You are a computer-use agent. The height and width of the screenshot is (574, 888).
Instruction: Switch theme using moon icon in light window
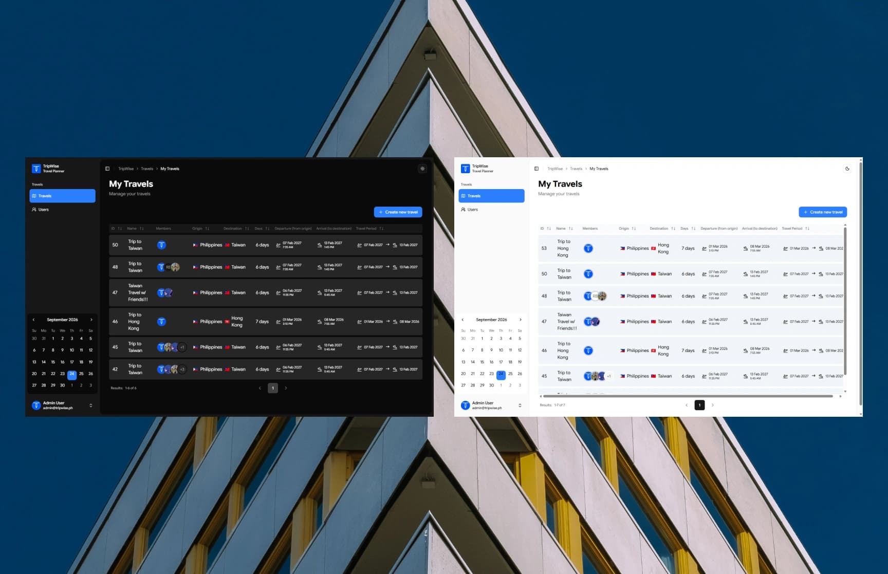point(847,169)
